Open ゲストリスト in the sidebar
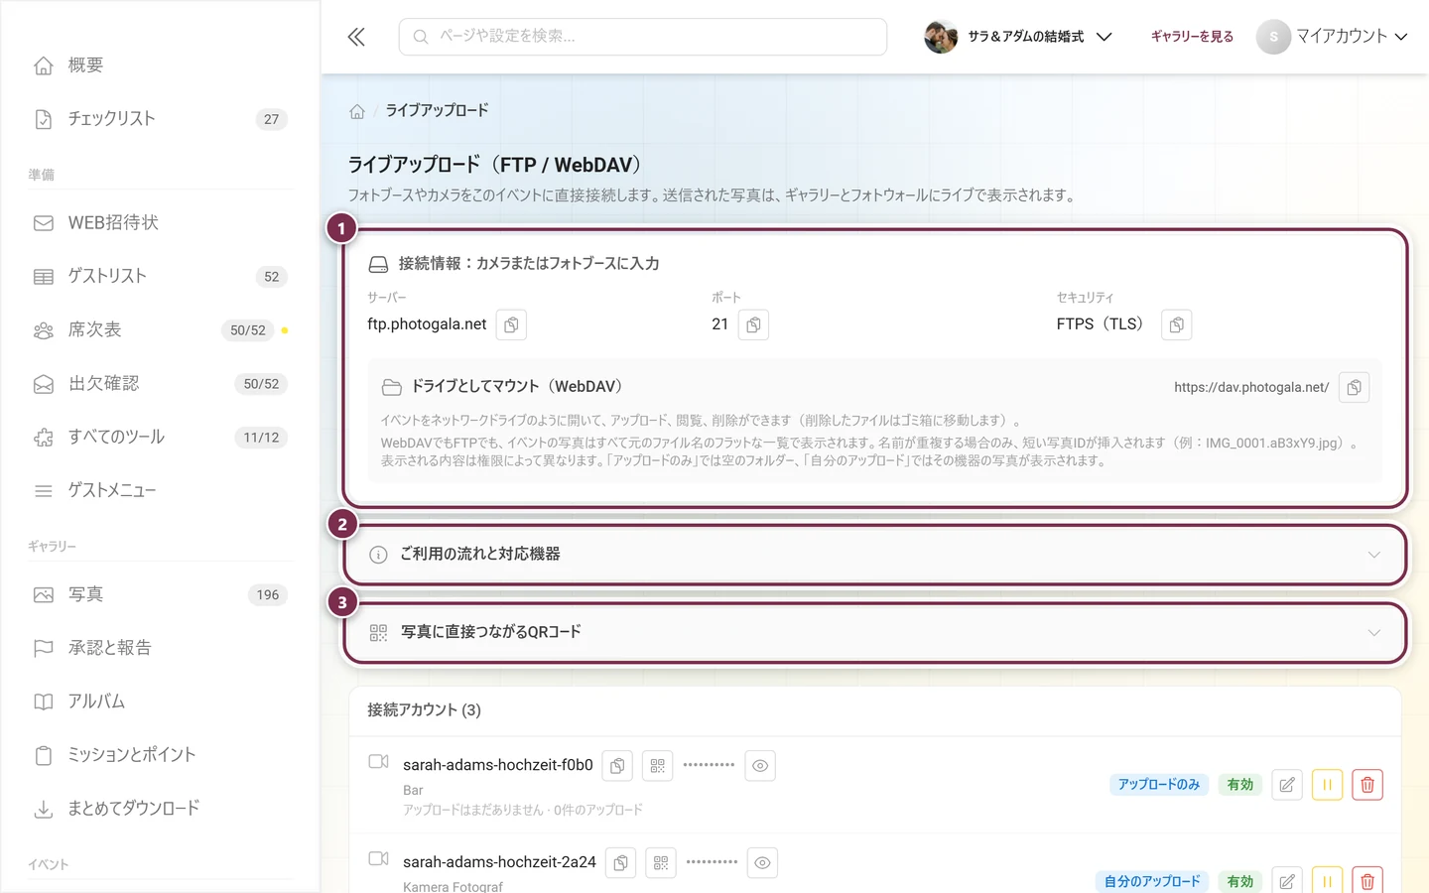The width and height of the screenshot is (1429, 893). [161, 277]
